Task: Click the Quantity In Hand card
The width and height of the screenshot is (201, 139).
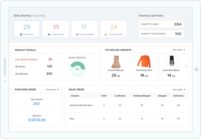Action: pos(161,24)
